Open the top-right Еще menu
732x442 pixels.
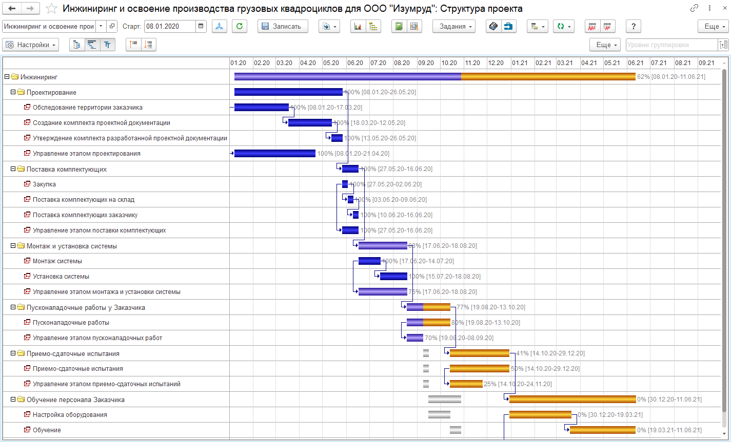point(713,27)
